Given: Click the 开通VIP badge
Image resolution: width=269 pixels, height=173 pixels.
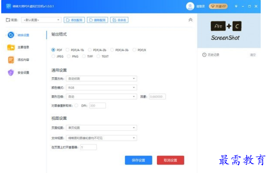Looking at the screenshot, I should pos(218,6).
